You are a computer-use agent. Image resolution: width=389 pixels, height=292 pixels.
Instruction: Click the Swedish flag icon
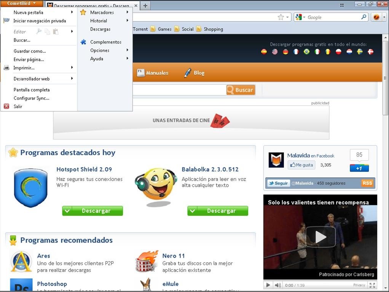click(x=360, y=52)
